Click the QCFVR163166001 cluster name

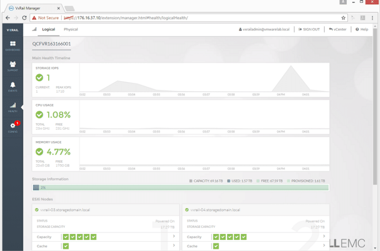pyautogui.click(x=52, y=44)
